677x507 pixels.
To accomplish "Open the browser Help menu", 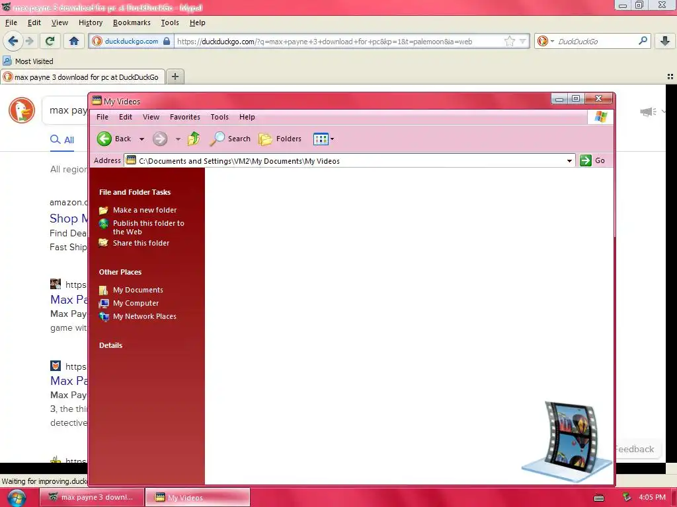I will (197, 22).
